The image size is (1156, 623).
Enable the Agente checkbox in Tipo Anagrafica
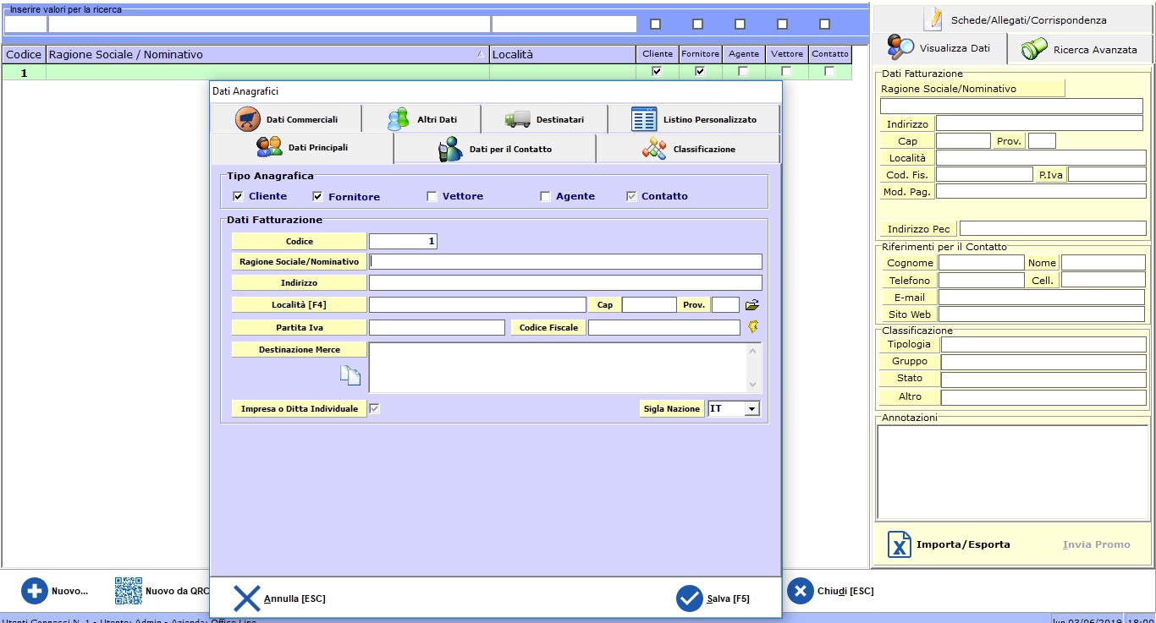tap(546, 196)
